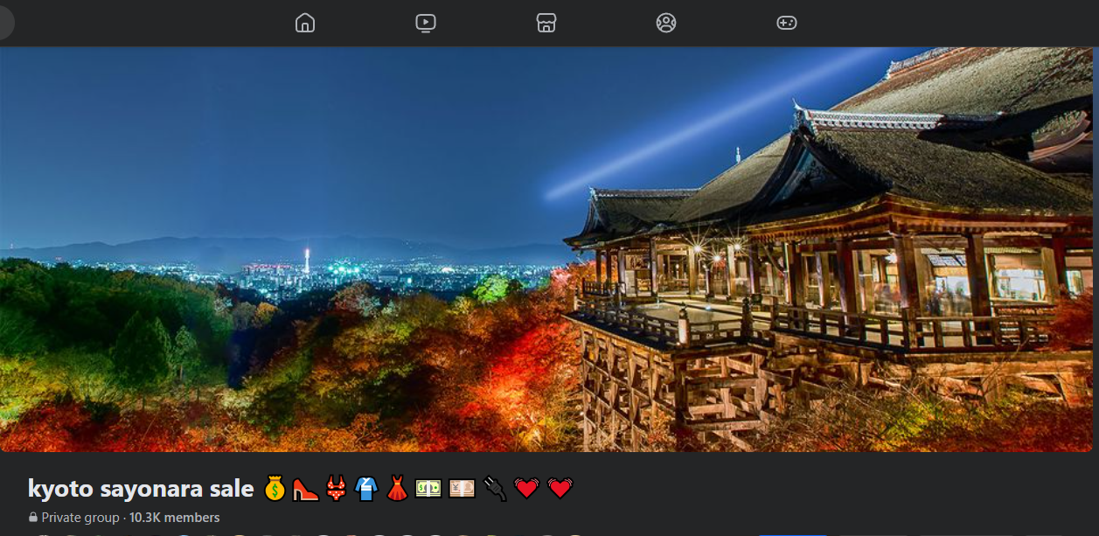The width and height of the screenshot is (1099, 536).
Task: Click the dollar banknote emoji
Action: 428,488
